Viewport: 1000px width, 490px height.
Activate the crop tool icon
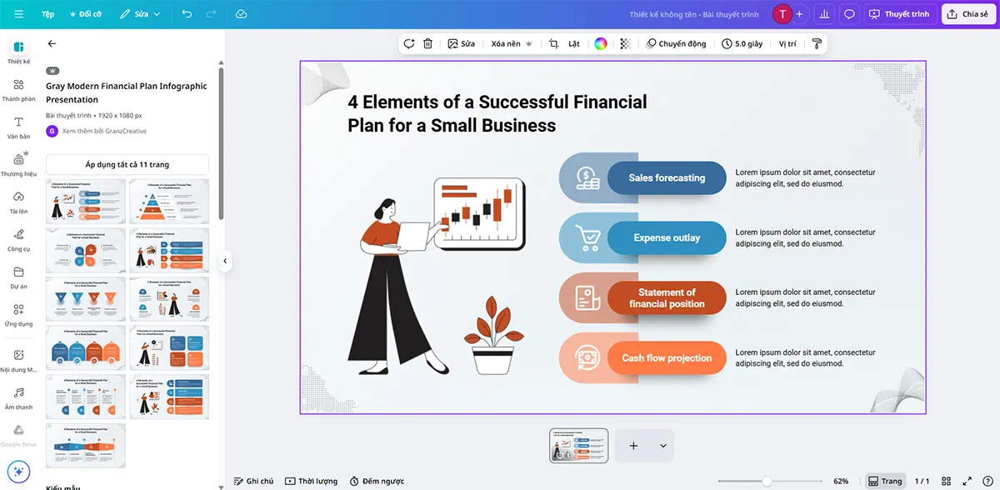554,43
